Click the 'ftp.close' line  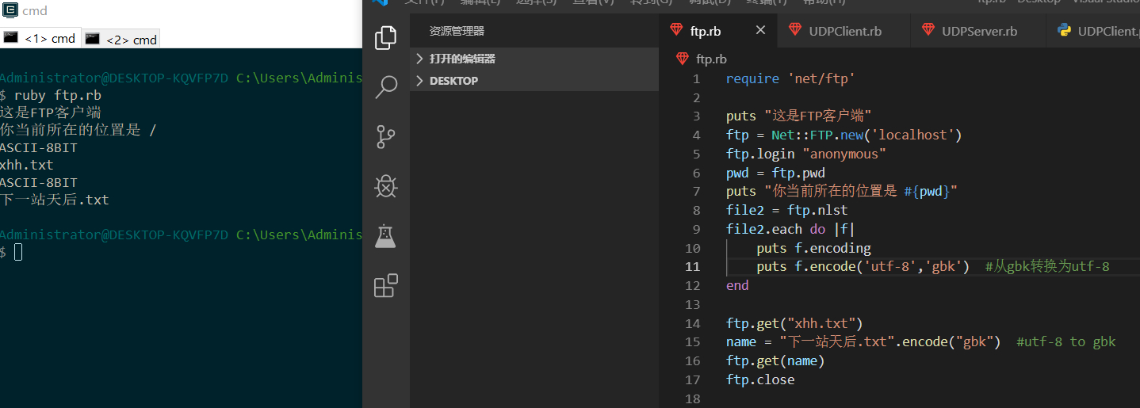pyautogui.click(x=759, y=379)
